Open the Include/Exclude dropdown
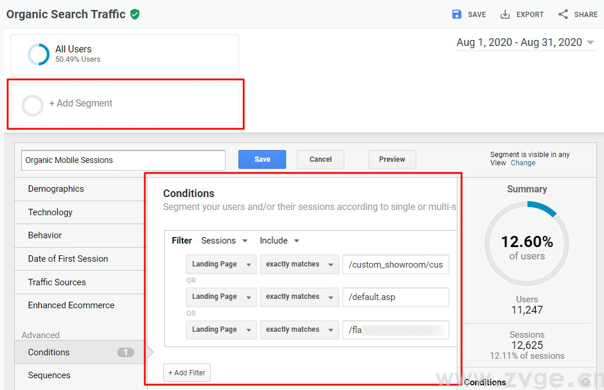This screenshot has width=604, height=390. 278,241
